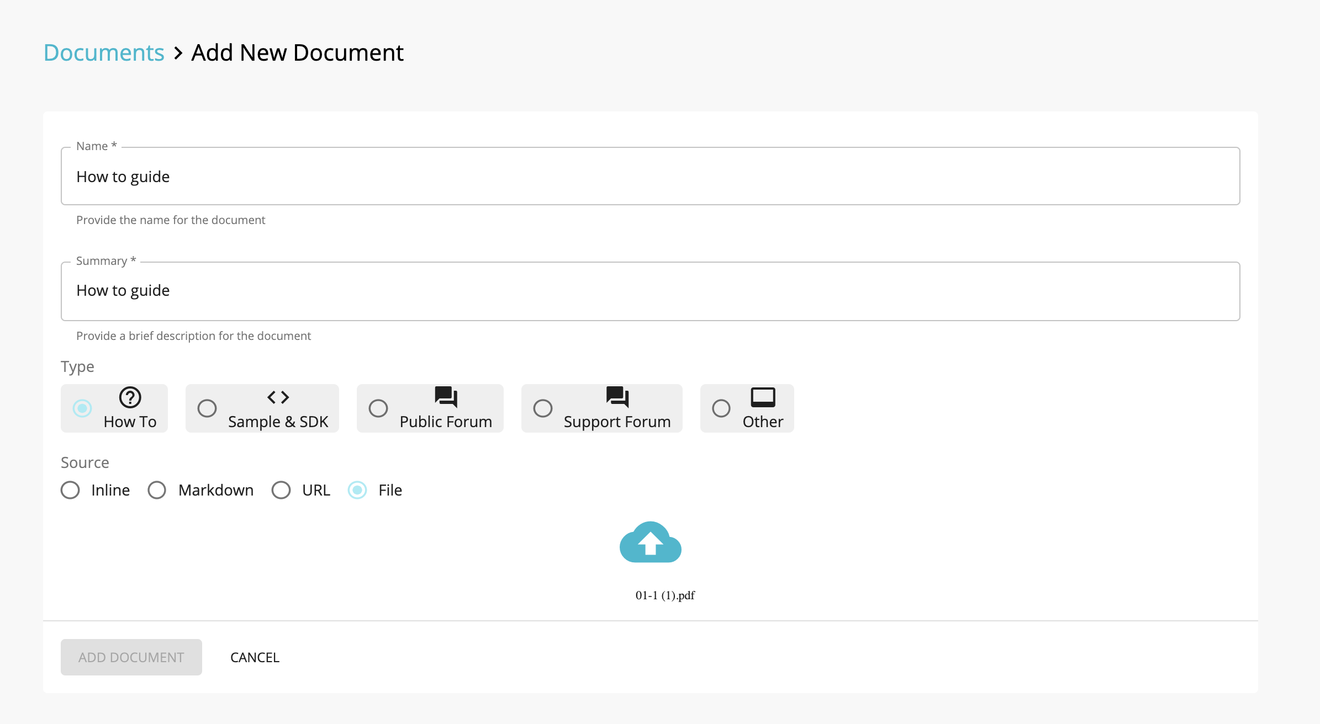Click the Support Forum chat bubbles icon

click(617, 396)
